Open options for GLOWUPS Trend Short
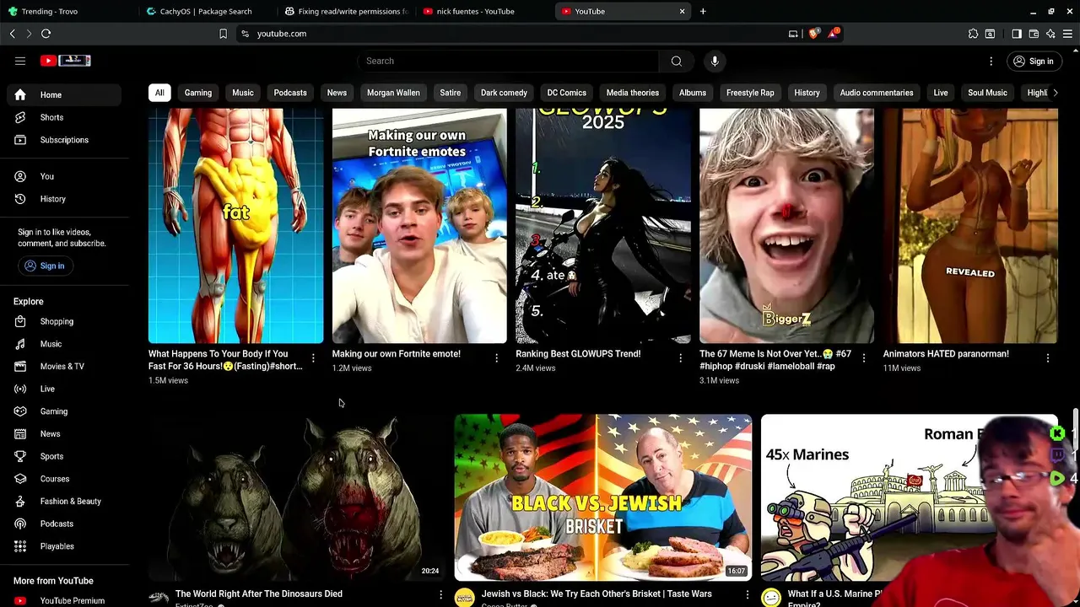The width and height of the screenshot is (1080, 607). click(x=680, y=358)
